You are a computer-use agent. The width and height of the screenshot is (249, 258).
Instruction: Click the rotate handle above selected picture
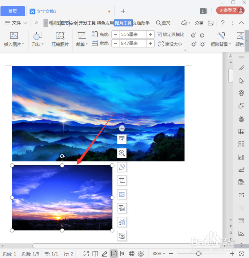pos(62,156)
